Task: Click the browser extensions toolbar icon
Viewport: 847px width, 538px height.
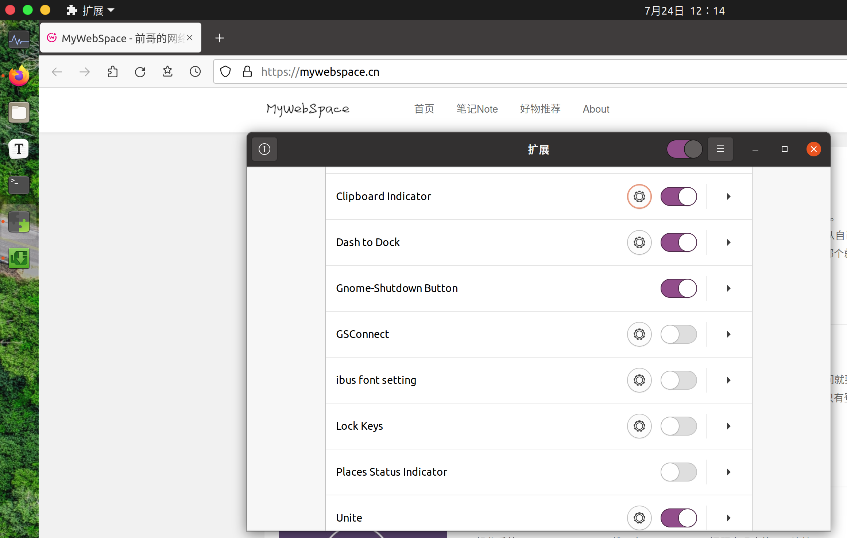Action: coord(112,72)
